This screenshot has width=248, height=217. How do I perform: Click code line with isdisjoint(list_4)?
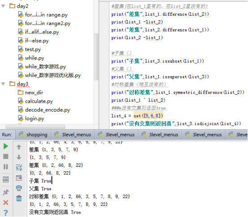point(176,124)
